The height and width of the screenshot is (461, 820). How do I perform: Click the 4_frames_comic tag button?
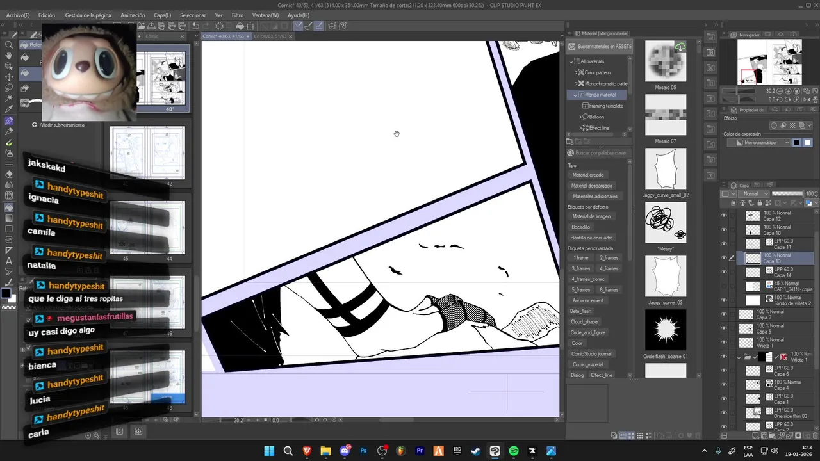[x=588, y=279]
